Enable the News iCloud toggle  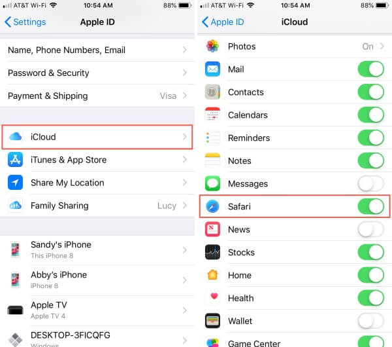pyautogui.click(x=370, y=229)
